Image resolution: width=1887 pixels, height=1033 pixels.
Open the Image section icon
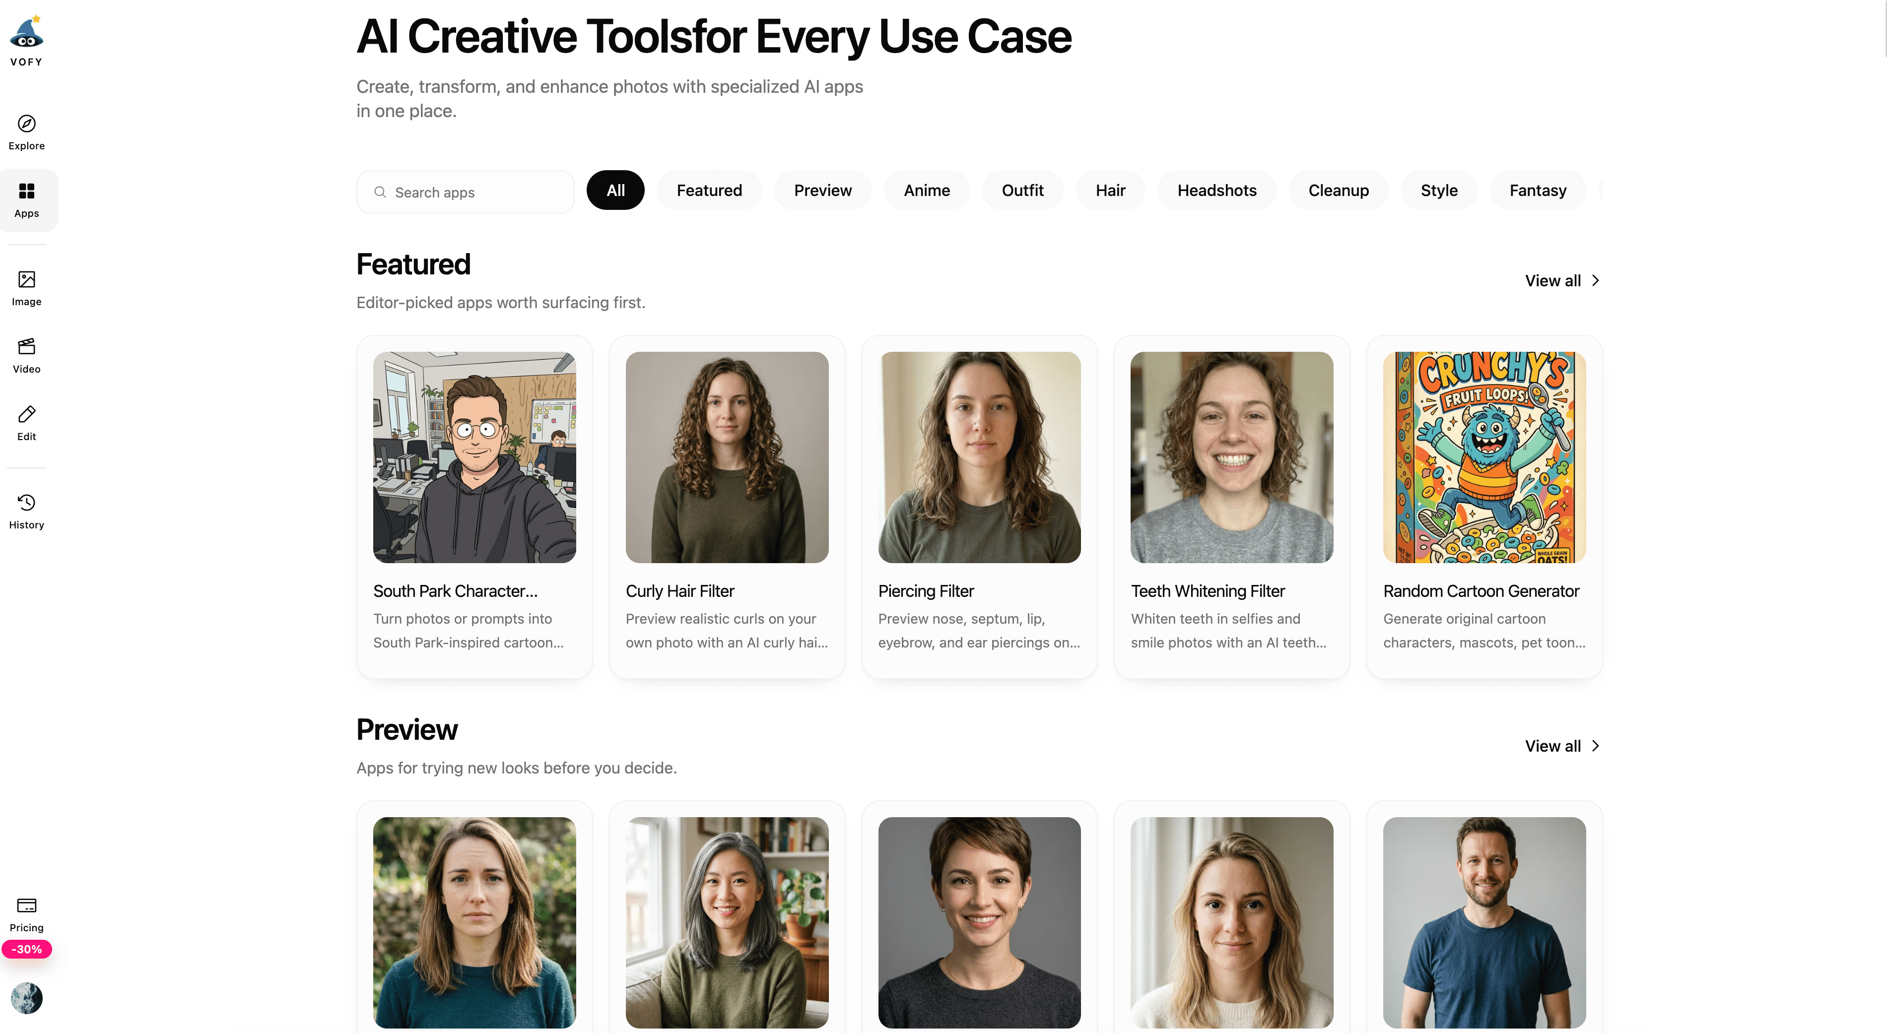(26, 280)
